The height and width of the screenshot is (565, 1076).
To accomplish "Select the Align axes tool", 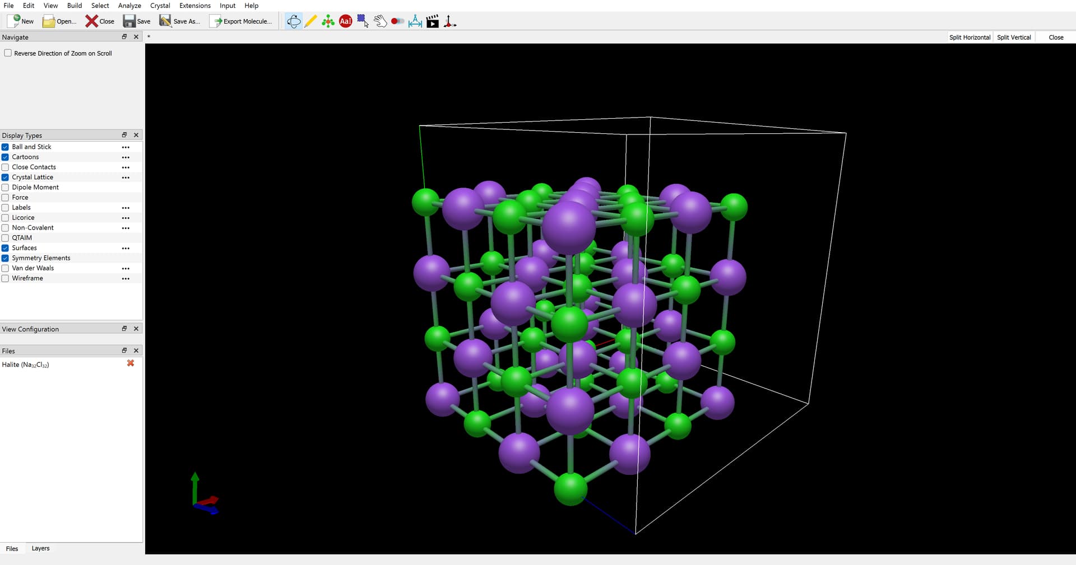I will [450, 21].
